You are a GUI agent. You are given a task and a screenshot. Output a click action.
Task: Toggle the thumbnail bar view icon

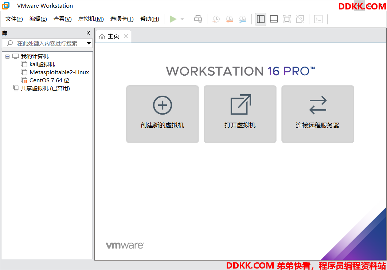coord(274,19)
